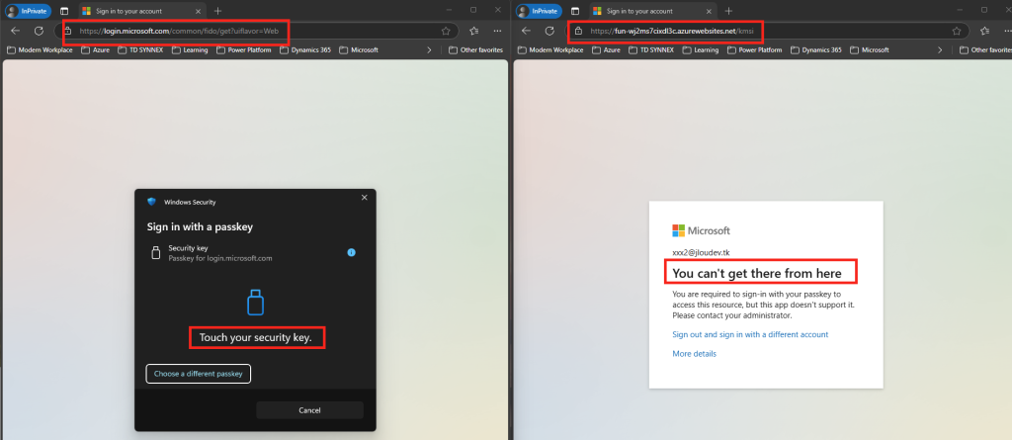Image resolution: width=1012 pixels, height=440 pixels.
Task: Open tab actions menu icon in left browser
Action: (x=64, y=11)
